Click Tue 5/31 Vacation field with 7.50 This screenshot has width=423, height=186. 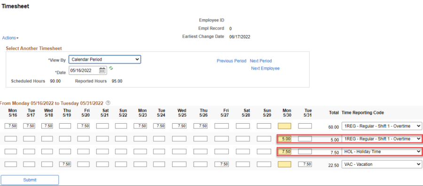pyautogui.click(x=305, y=164)
